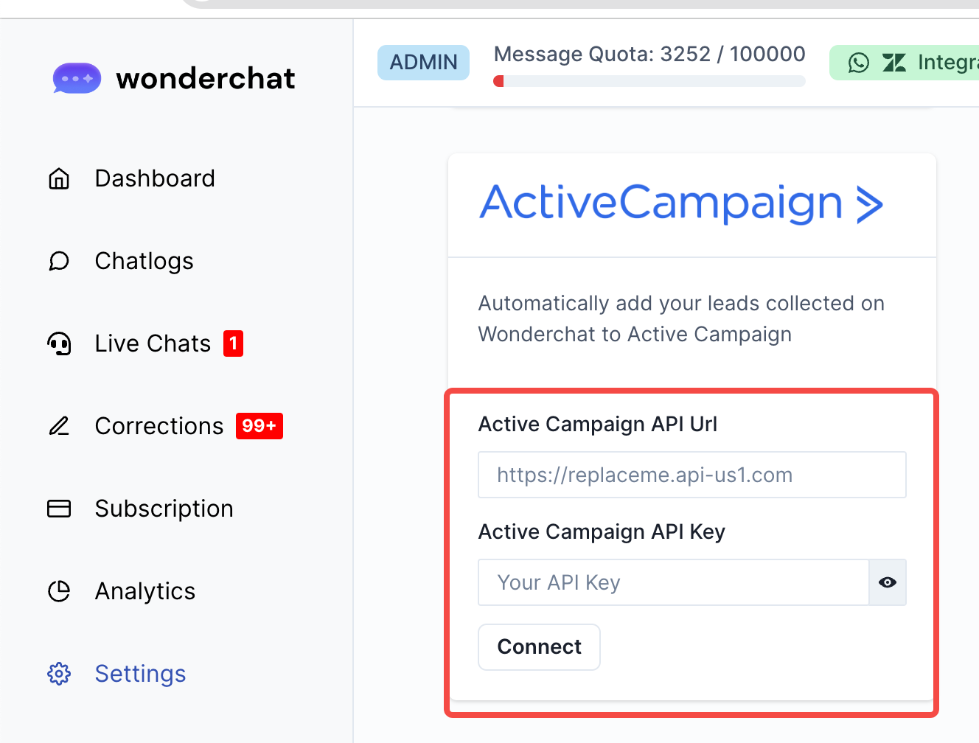This screenshot has width=979, height=743.
Task: Click the Subscription credit card icon
Action: pyautogui.click(x=59, y=509)
